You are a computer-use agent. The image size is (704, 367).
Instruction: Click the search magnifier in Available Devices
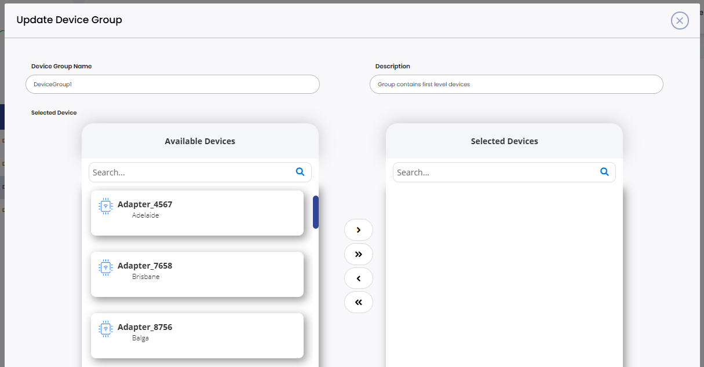300,172
